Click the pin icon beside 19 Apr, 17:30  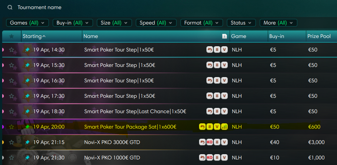[27, 96]
